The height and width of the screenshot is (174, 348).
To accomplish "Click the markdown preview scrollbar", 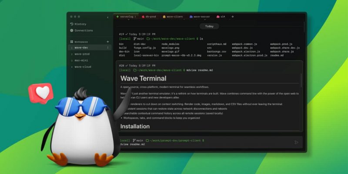I will click(x=301, y=80).
